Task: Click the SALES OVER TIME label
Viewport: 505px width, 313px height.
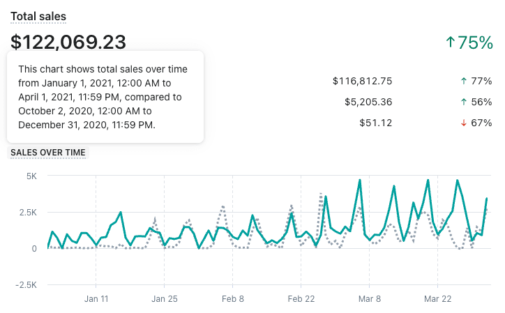Action: pos(48,152)
